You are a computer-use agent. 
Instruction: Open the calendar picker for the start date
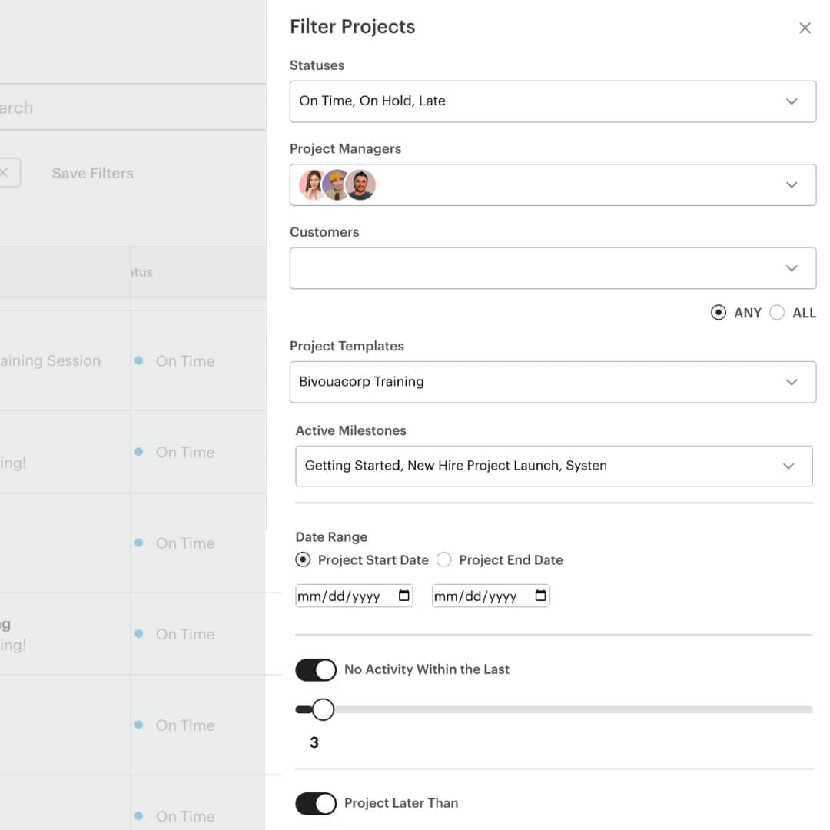(405, 596)
